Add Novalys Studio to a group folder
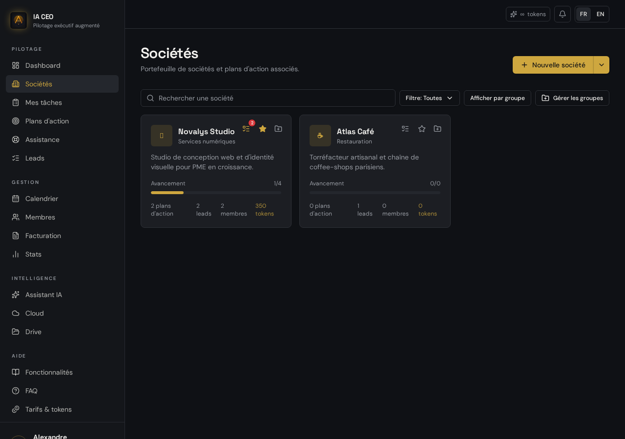Screen dimensions: 625x439 tap(278, 129)
